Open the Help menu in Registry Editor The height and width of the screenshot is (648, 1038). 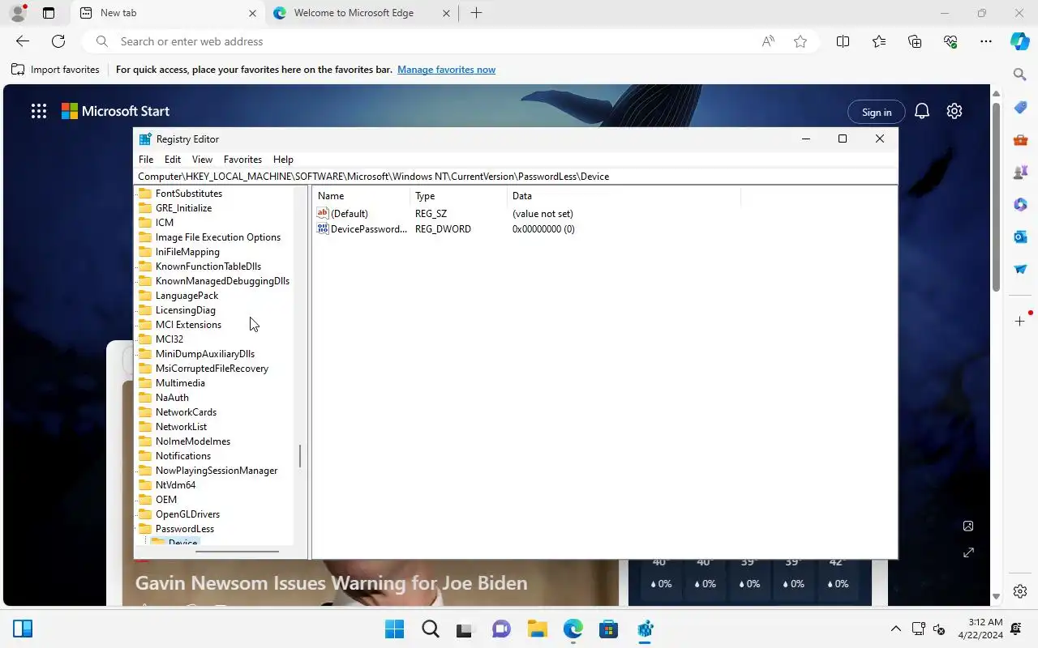[x=283, y=160]
